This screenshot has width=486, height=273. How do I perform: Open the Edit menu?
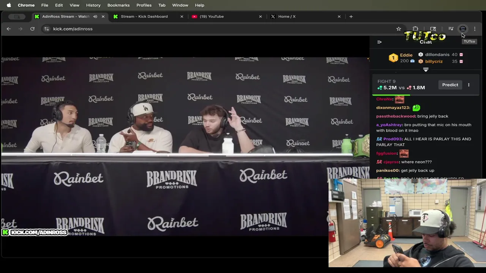tap(59, 5)
